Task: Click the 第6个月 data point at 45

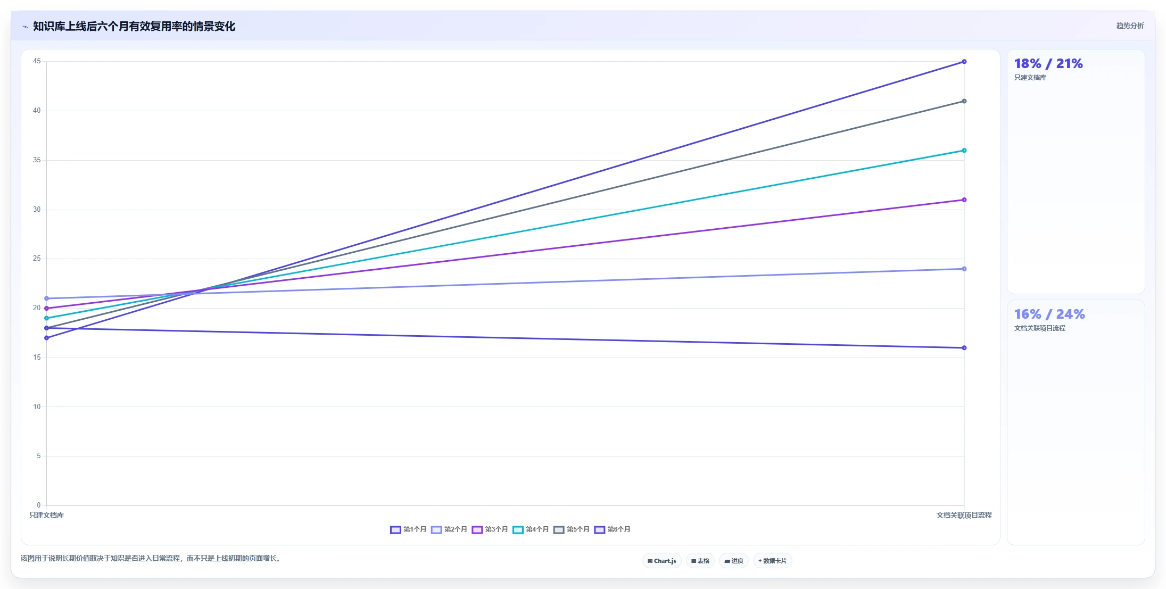Action: [964, 62]
